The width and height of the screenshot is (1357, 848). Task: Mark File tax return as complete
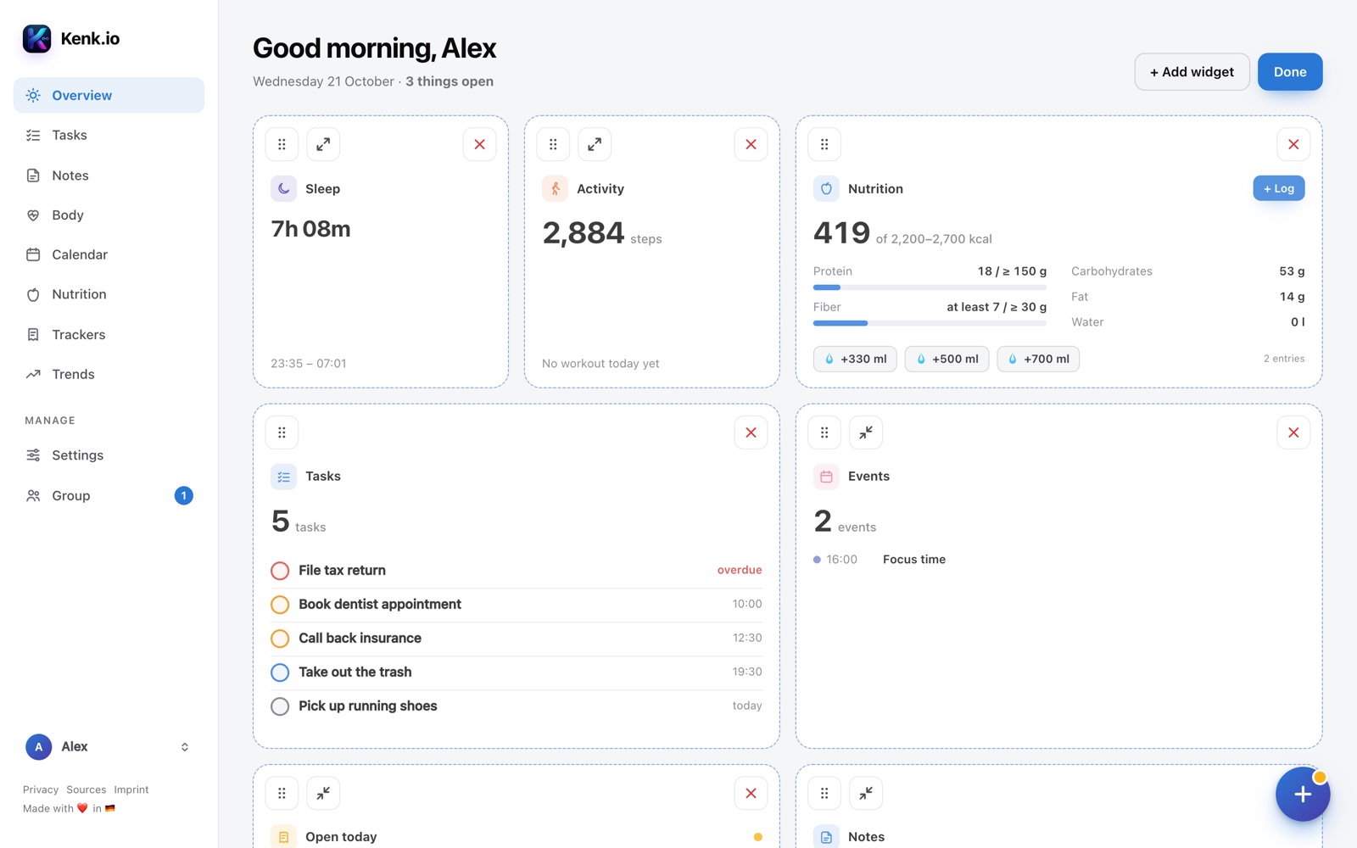(280, 571)
